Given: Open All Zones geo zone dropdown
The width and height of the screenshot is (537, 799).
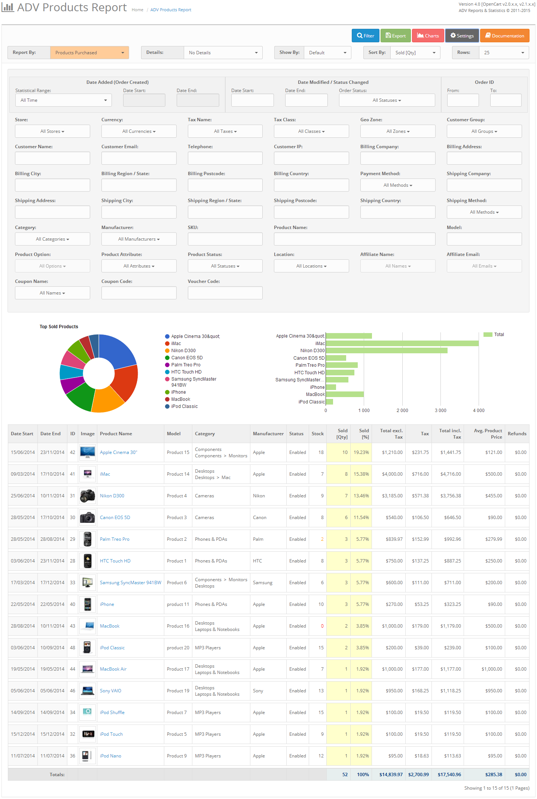Looking at the screenshot, I should pyautogui.click(x=398, y=131).
